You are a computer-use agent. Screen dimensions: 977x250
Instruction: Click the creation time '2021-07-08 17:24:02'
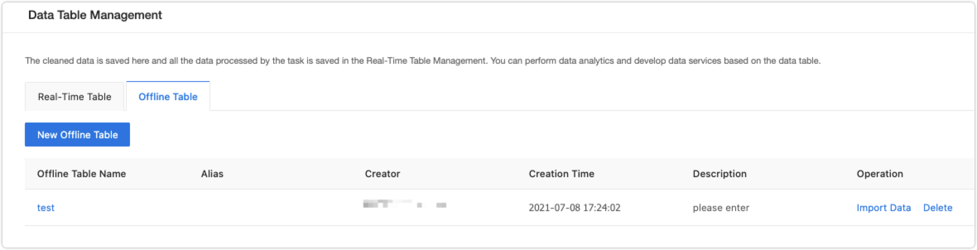point(575,208)
